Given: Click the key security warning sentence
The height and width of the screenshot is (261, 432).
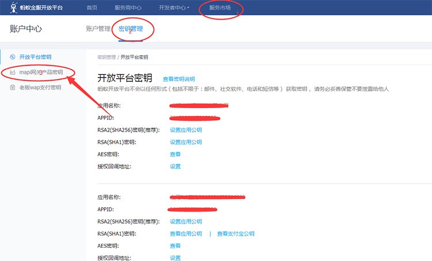Looking at the screenshot, I should click(243, 89).
